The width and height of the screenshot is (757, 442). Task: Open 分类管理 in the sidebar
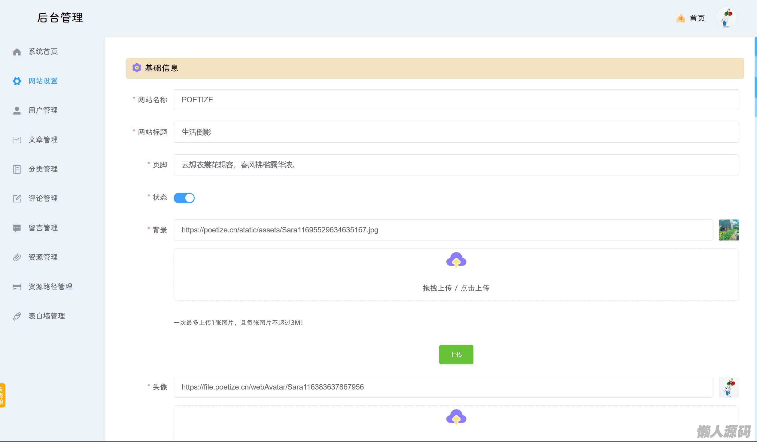43,169
